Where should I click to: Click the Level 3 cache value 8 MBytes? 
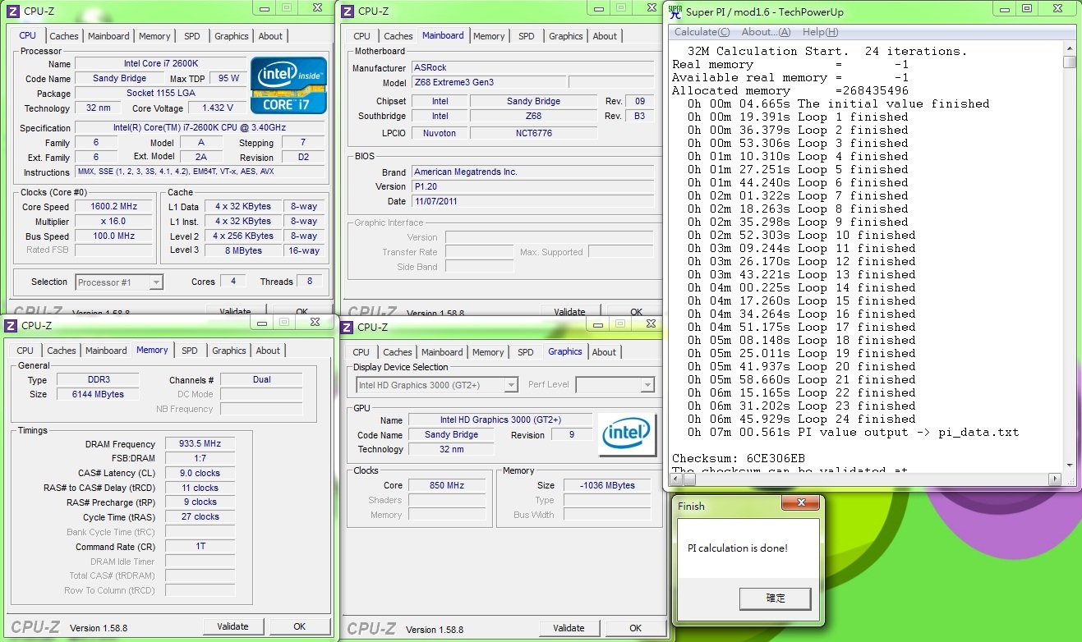[x=244, y=250]
